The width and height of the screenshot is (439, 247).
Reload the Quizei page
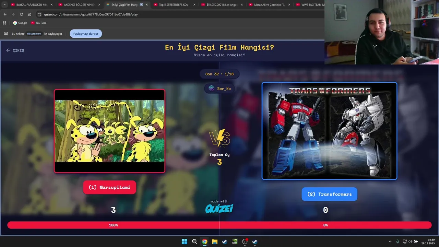pyautogui.click(x=21, y=14)
